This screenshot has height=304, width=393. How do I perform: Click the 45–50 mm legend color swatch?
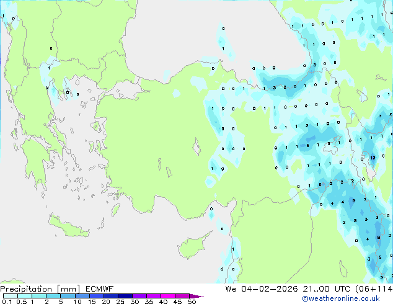click(182, 296)
